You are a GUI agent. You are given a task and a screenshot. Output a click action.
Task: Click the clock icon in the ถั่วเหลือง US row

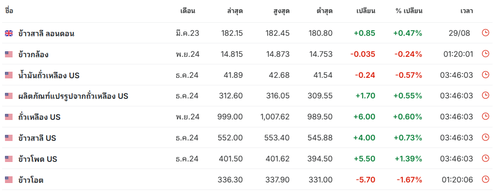pyautogui.click(x=485, y=117)
